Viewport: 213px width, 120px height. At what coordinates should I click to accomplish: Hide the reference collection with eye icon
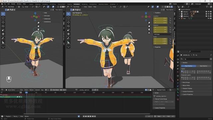tap(209, 16)
